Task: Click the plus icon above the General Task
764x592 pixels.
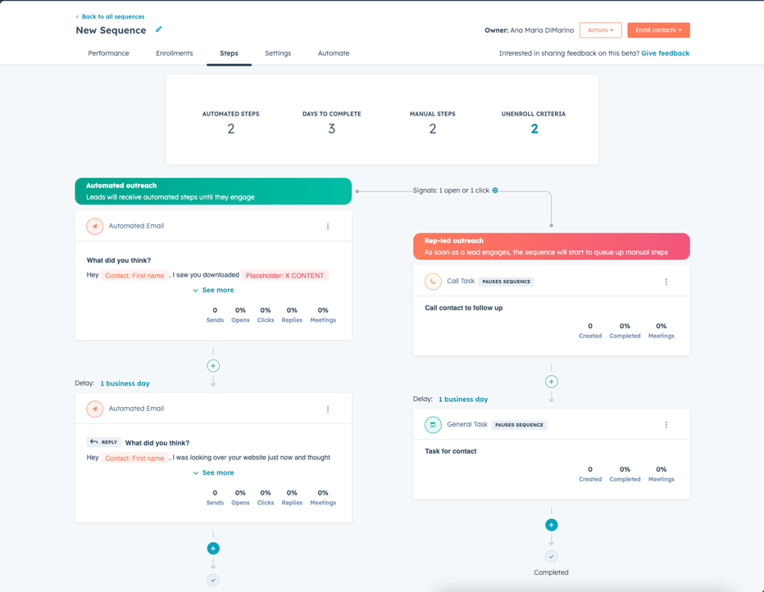Action: click(551, 381)
